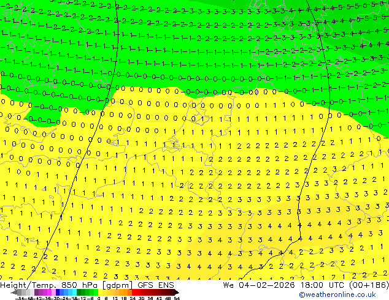Screen dimensions: 389x300
Task: Click the grey left arrow of legend
Action: (x=14, y=292)
